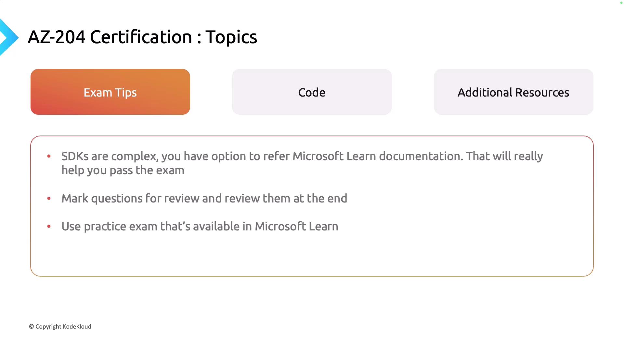The height and width of the screenshot is (351, 624).
Task: Click the copyright symbol in the footer
Action: point(32,327)
